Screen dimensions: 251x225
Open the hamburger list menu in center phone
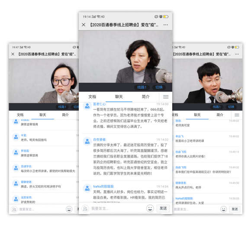pos(166,97)
